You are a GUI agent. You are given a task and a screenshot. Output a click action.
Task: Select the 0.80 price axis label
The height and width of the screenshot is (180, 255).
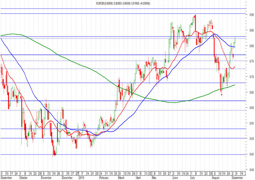252,46
